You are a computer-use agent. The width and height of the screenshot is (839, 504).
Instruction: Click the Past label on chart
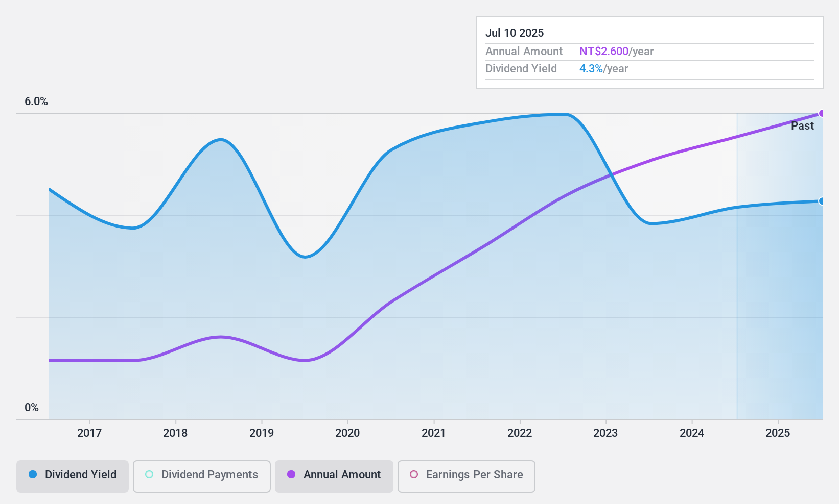click(x=802, y=126)
